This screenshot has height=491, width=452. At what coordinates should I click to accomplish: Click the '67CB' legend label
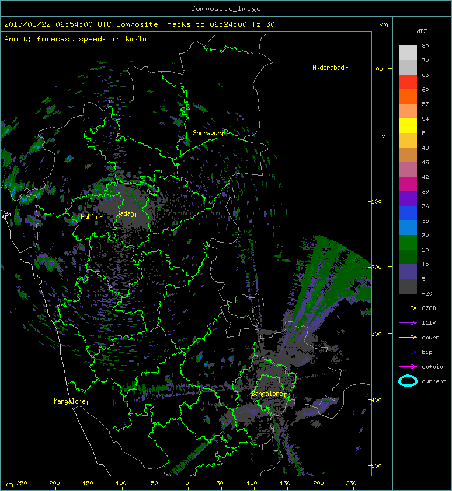(x=429, y=308)
